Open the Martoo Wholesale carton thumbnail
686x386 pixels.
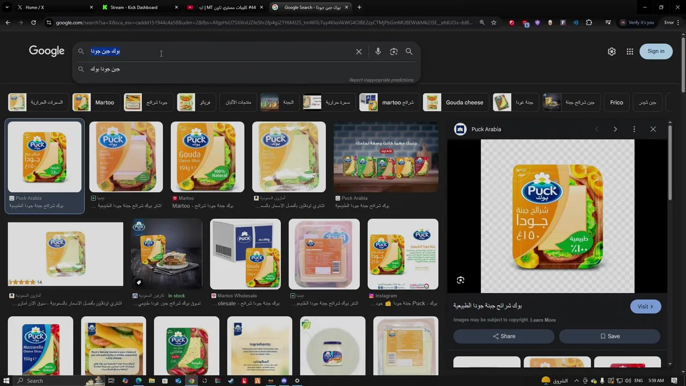pyautogui.click(x=245, y=254)
